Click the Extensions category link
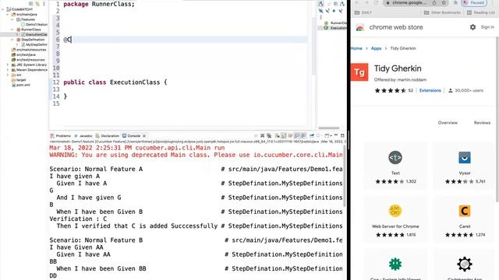This screenshot has height=280, width=499. [x=430, y=90]
